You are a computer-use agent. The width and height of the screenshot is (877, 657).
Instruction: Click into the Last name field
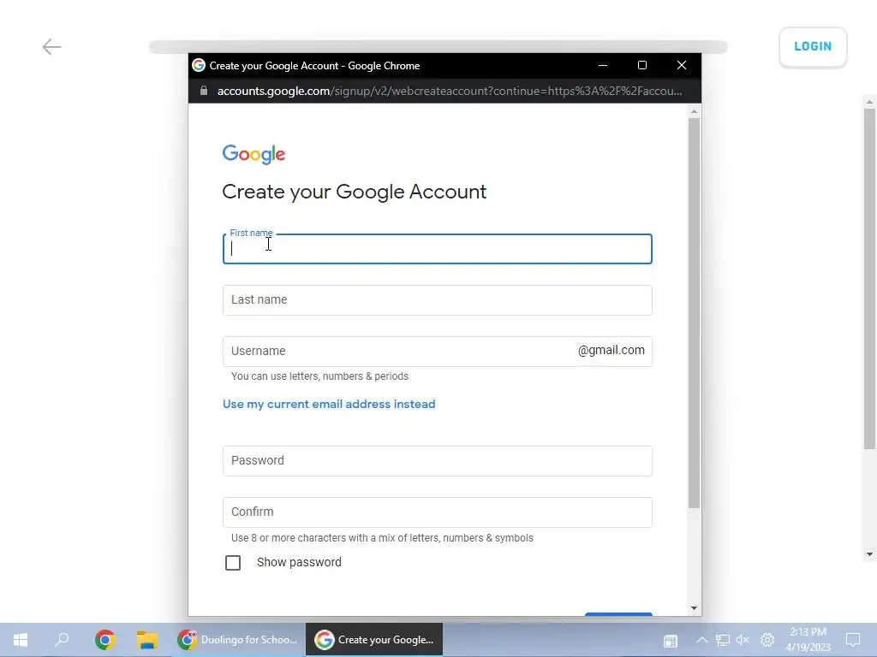[x=438, y=300]
